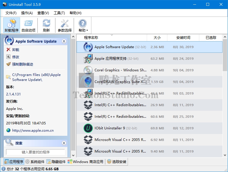Viewport: 228px width, 172px height.
Task: Open the 自启动项 startup items toolbar button
Action: click(28, 25)
